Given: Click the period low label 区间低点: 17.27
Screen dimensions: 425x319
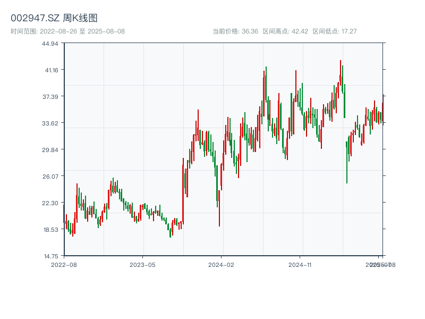Looking at the screenshot, I should [335, 31].
